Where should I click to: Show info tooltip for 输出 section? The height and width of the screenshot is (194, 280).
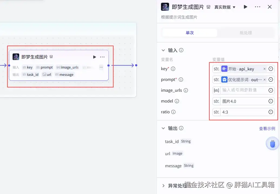[181, 128]
